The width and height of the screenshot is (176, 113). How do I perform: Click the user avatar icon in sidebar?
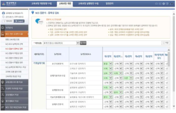tap(4, 13)
